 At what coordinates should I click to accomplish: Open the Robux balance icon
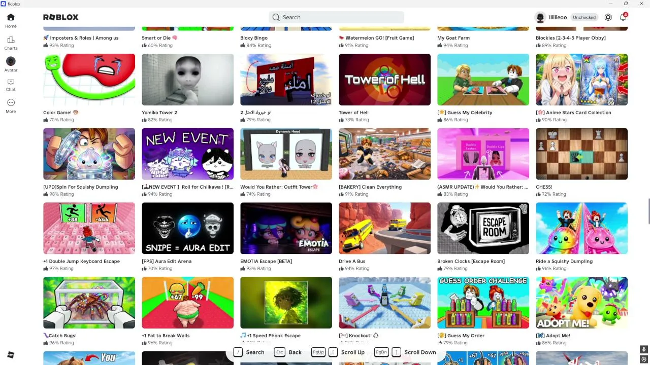(608, 17)
